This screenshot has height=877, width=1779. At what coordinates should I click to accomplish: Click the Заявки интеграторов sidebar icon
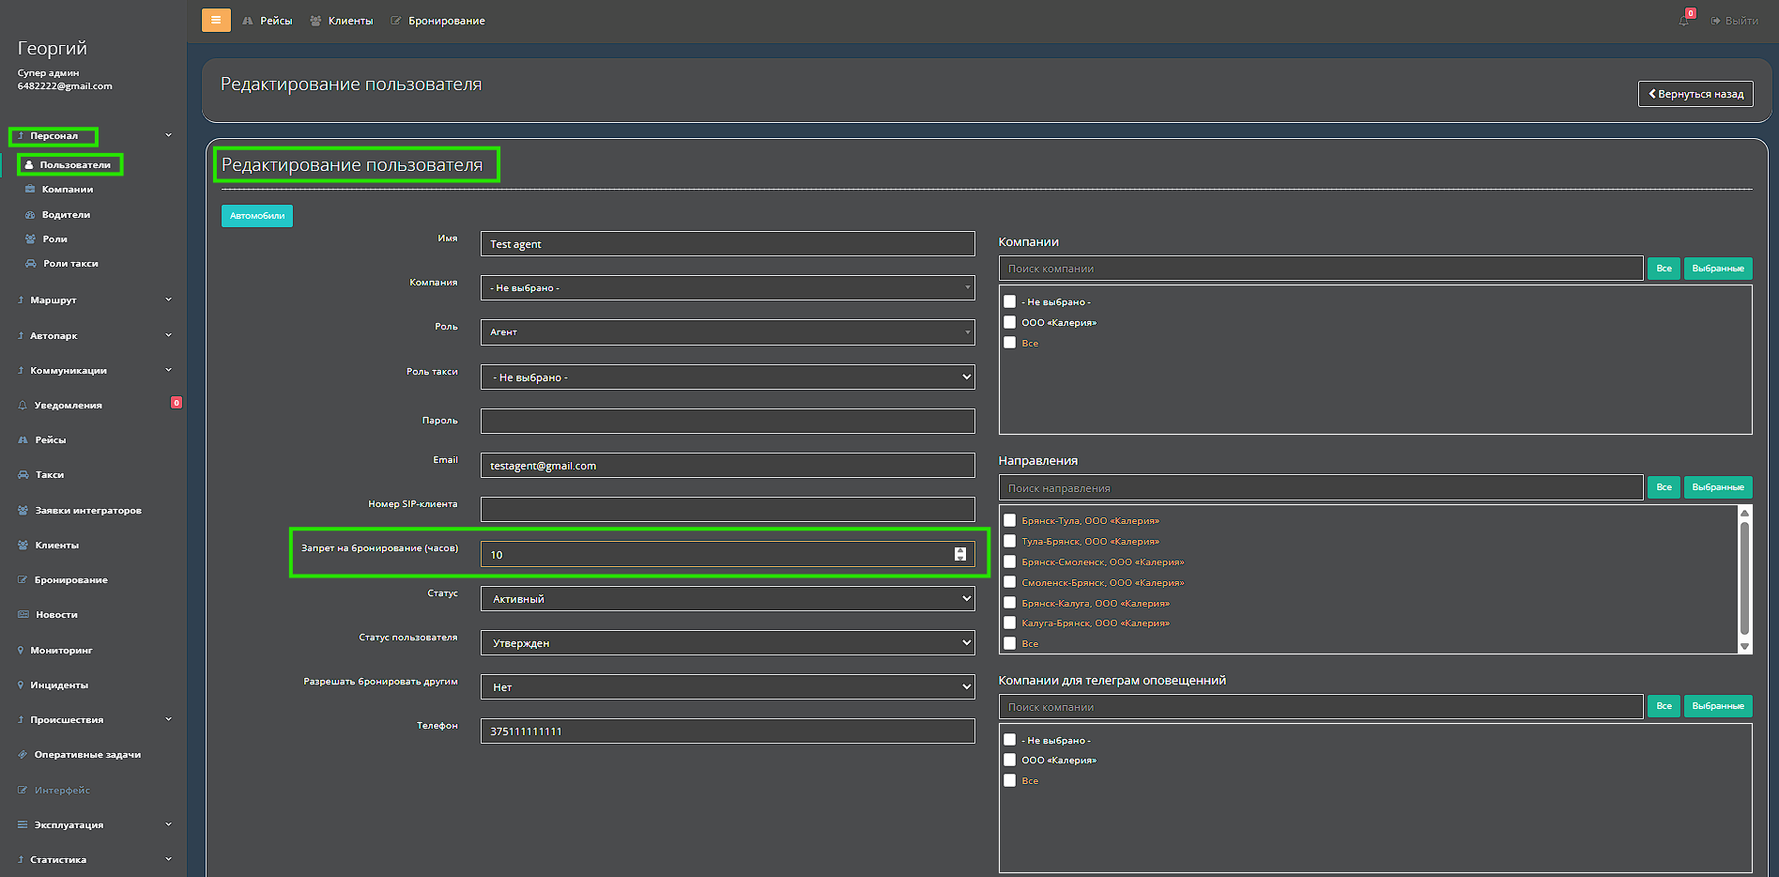(23, 511)
